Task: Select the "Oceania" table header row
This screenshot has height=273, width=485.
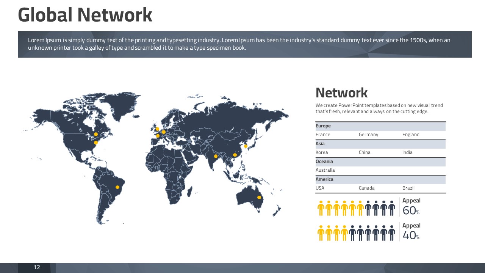Action: (380, 162)
